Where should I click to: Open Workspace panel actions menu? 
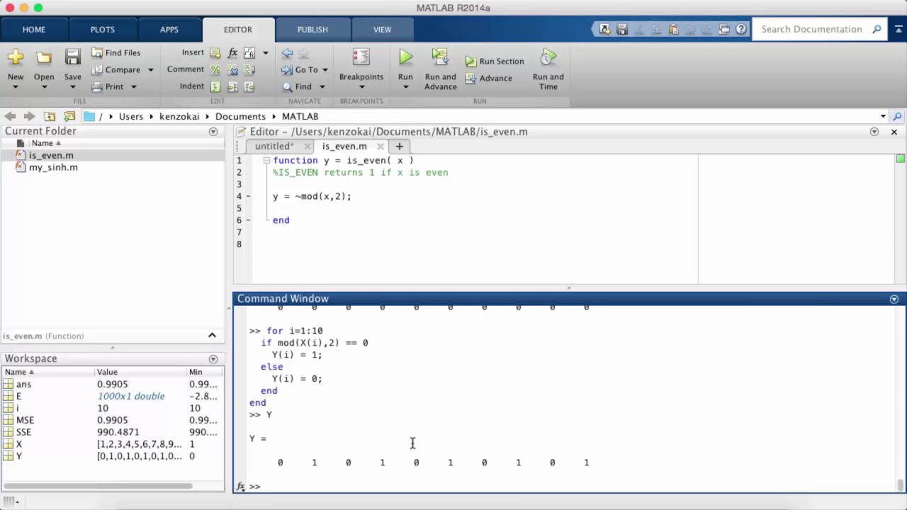pos(213,359)
